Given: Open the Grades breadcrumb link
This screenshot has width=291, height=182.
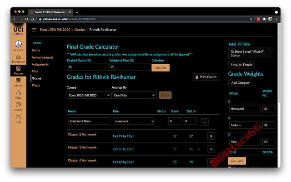Looking at the screenshot, I should 80,30.
